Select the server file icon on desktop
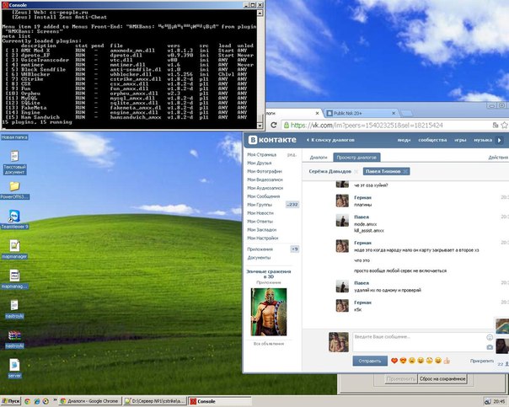 (14, 365)
